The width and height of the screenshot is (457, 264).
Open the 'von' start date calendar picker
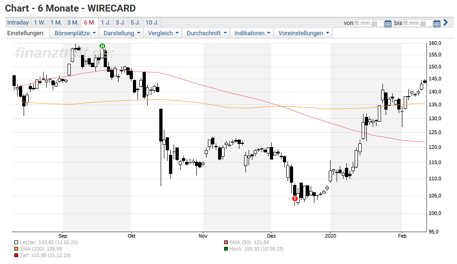[x=388, y=23]
